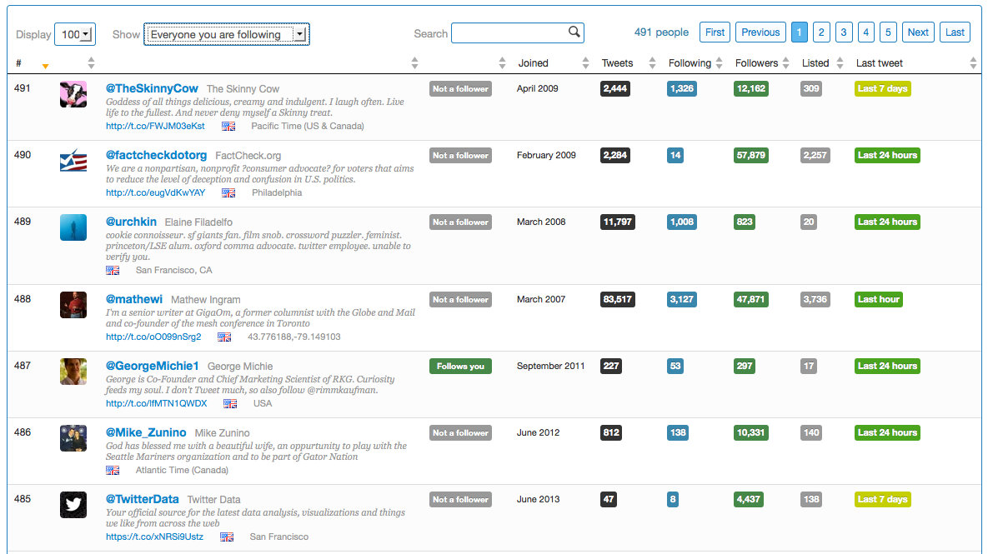
Task: Open @urchkin profile link
Action: pos(131,222)
